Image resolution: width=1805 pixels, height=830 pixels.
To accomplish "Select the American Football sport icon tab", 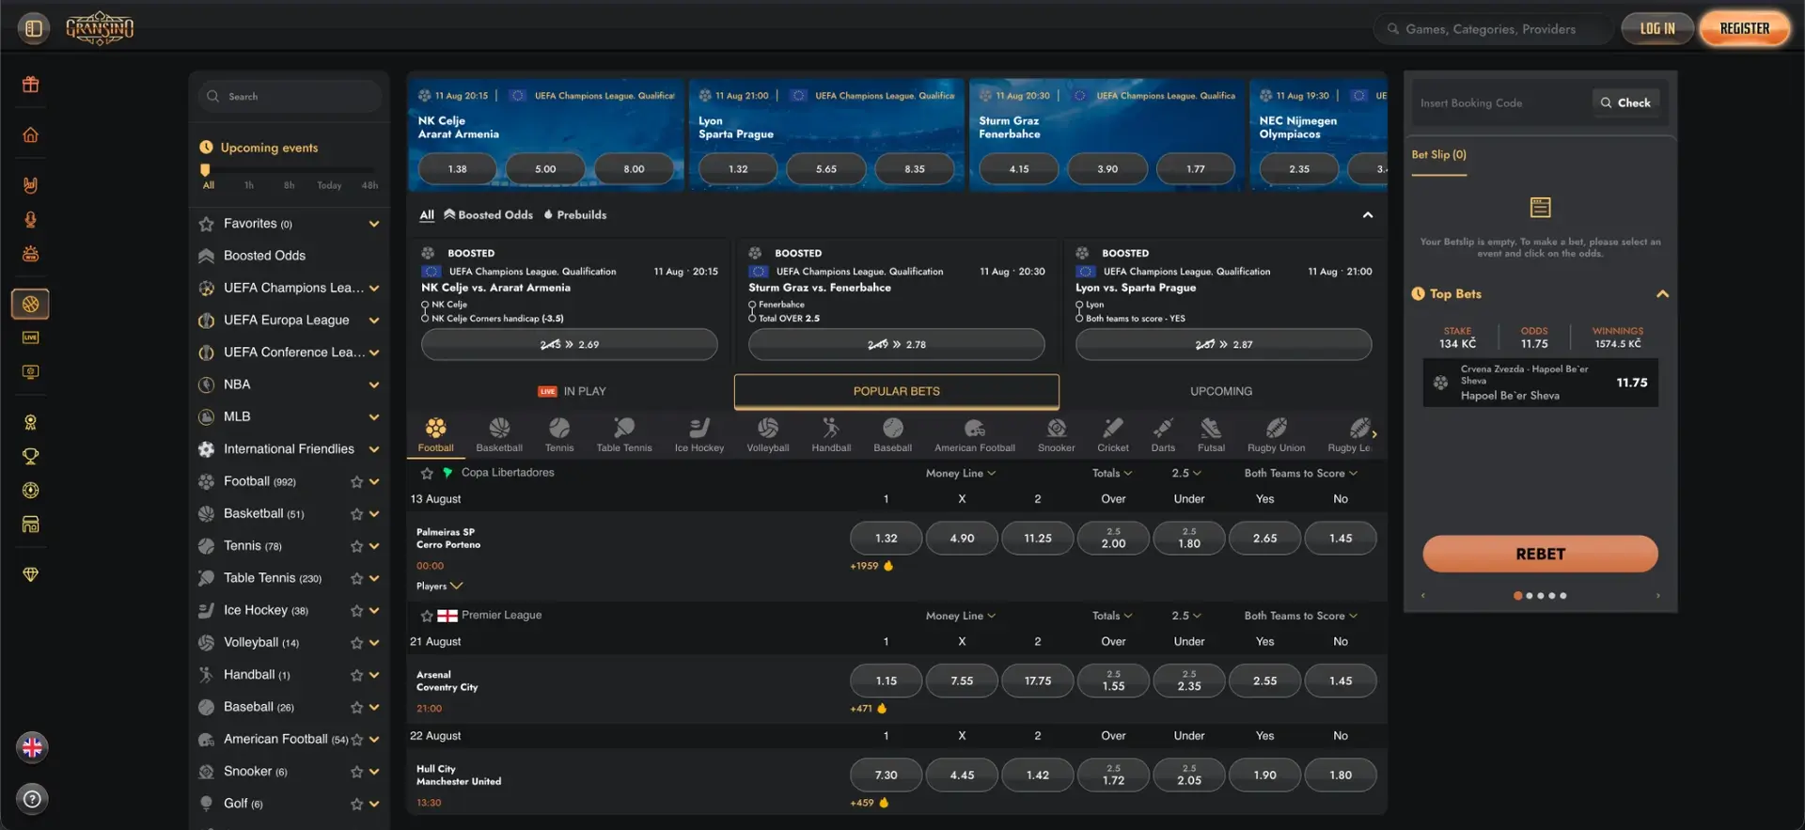I will (x=975, y=435).
